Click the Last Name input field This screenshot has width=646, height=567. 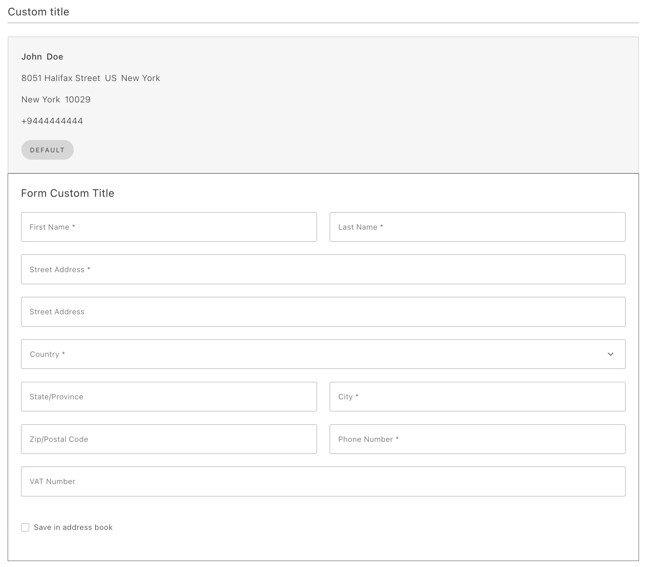coord(477,227)
